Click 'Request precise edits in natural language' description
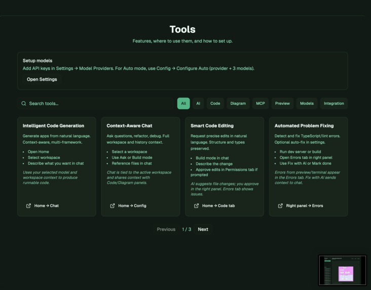 pos(219,142)
